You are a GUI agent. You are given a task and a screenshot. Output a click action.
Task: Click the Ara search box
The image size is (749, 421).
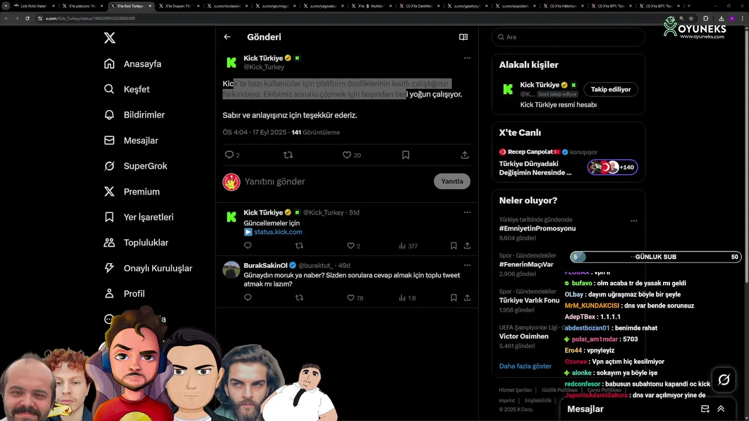pos(568,37)
